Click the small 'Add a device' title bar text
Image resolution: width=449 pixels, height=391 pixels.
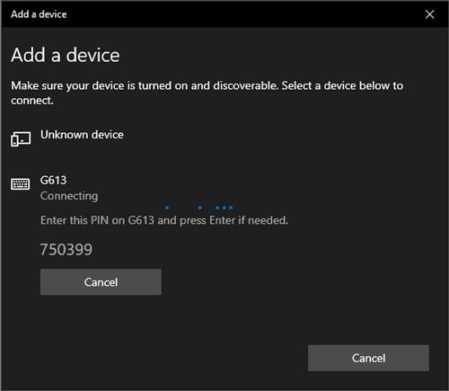[x=39, y=14]
